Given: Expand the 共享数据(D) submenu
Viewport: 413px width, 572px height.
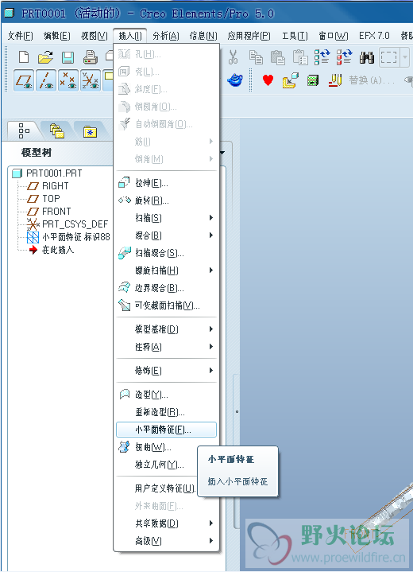Looking at the screenshot, I should click(167, 523).
